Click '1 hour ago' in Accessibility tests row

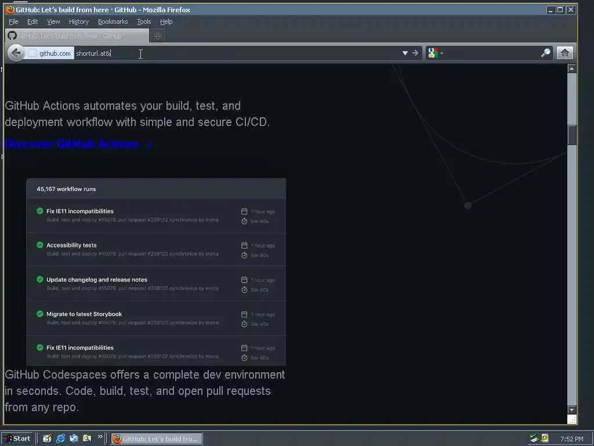coord(263,246)
